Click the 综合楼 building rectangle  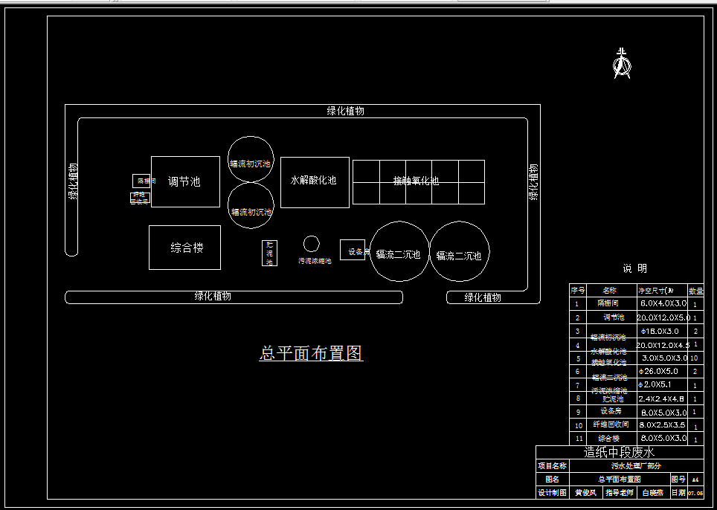pyautogui.click(x=184, y=248)
